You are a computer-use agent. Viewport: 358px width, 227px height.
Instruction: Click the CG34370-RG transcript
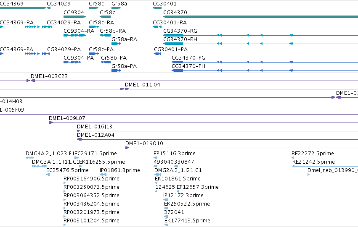(260, 35)
